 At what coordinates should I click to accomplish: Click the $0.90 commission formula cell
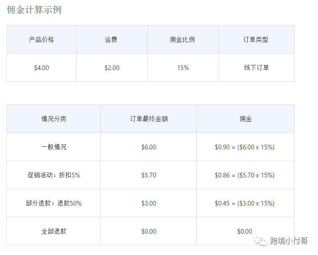[244, 147]
